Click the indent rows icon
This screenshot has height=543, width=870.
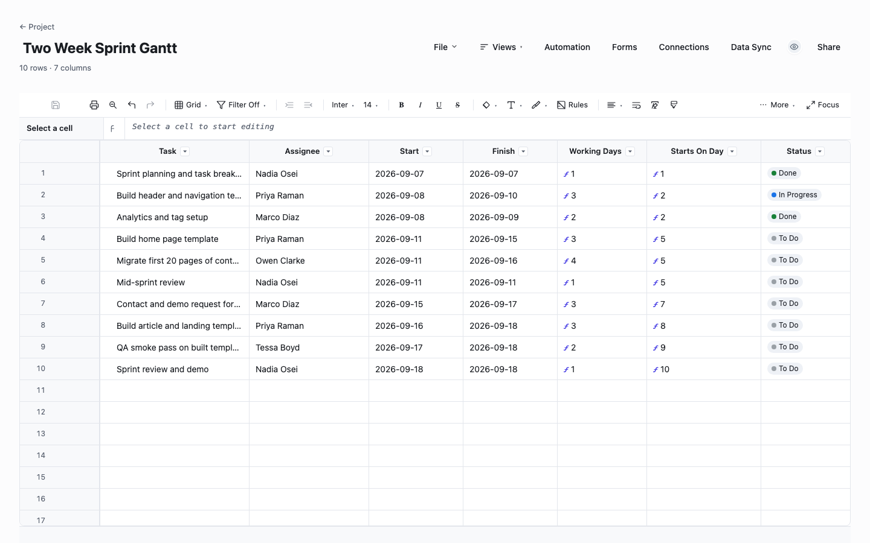(289, 105)
